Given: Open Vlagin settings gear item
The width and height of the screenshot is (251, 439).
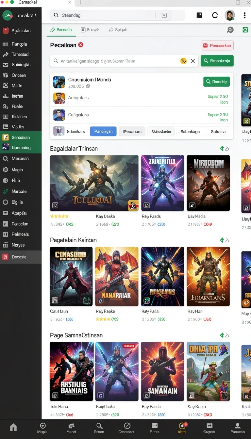Looking at the screenshot, I should coord(21,170).
